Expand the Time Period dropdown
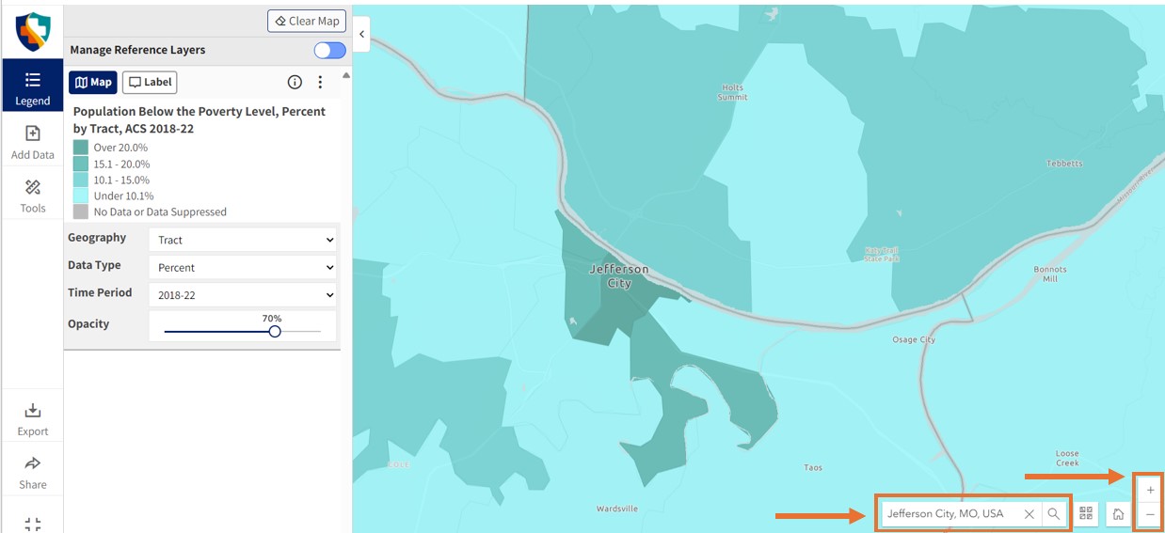The height and width of the screenshot is (533, 1165). (243, 294)
